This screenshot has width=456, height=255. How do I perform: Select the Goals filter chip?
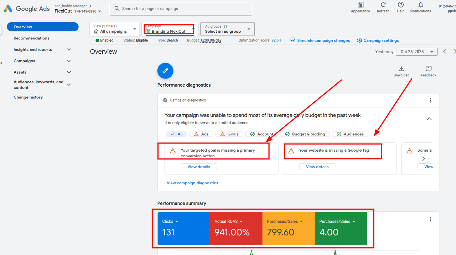(229, 134)
